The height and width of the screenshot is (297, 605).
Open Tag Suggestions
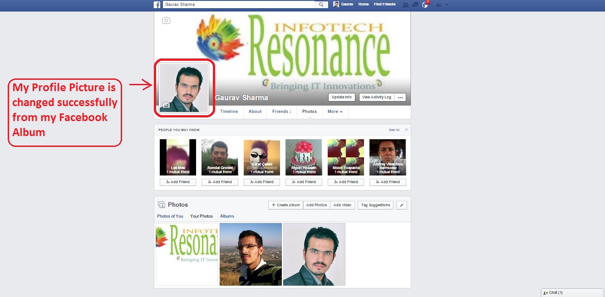coord(375,205)
